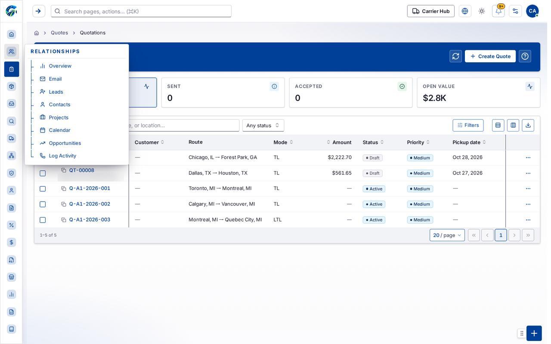Select the checkbox for Q-A1-2026-003

click(43, 220)
